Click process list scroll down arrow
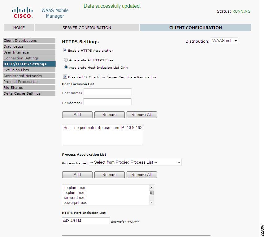Viewport: 264px width, 237px height. coord(151,202)
